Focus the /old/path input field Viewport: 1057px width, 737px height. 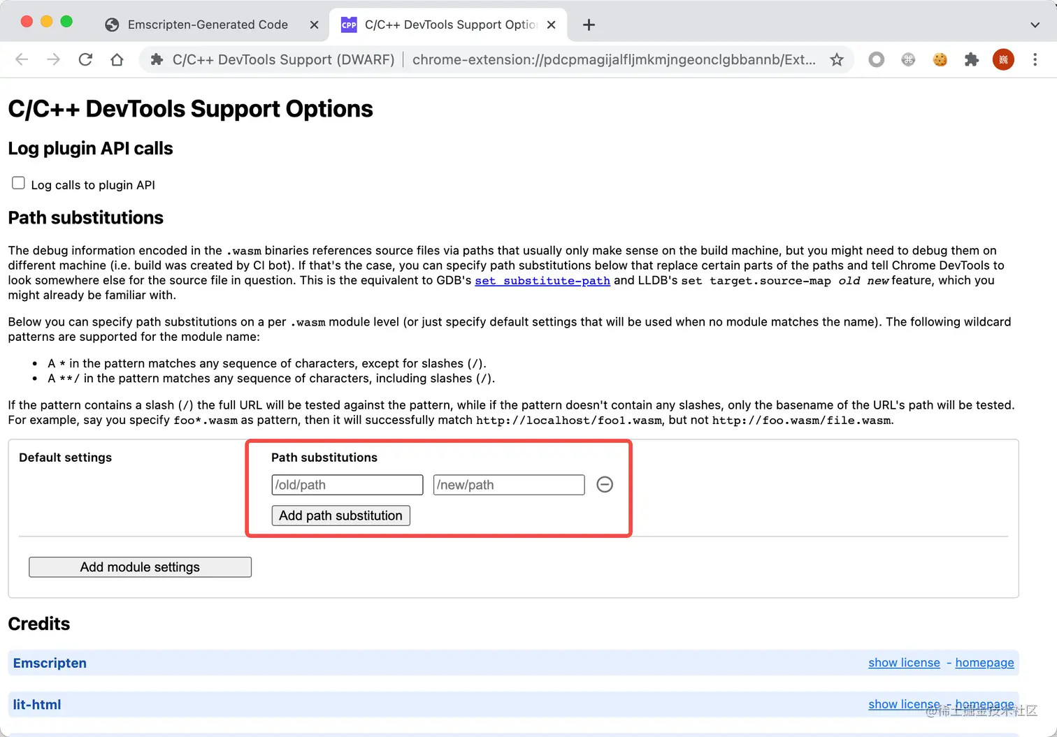347,485
